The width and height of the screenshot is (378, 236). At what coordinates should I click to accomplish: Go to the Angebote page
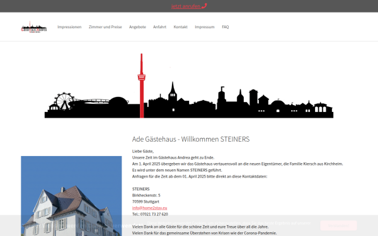click(x=137, y=27)
